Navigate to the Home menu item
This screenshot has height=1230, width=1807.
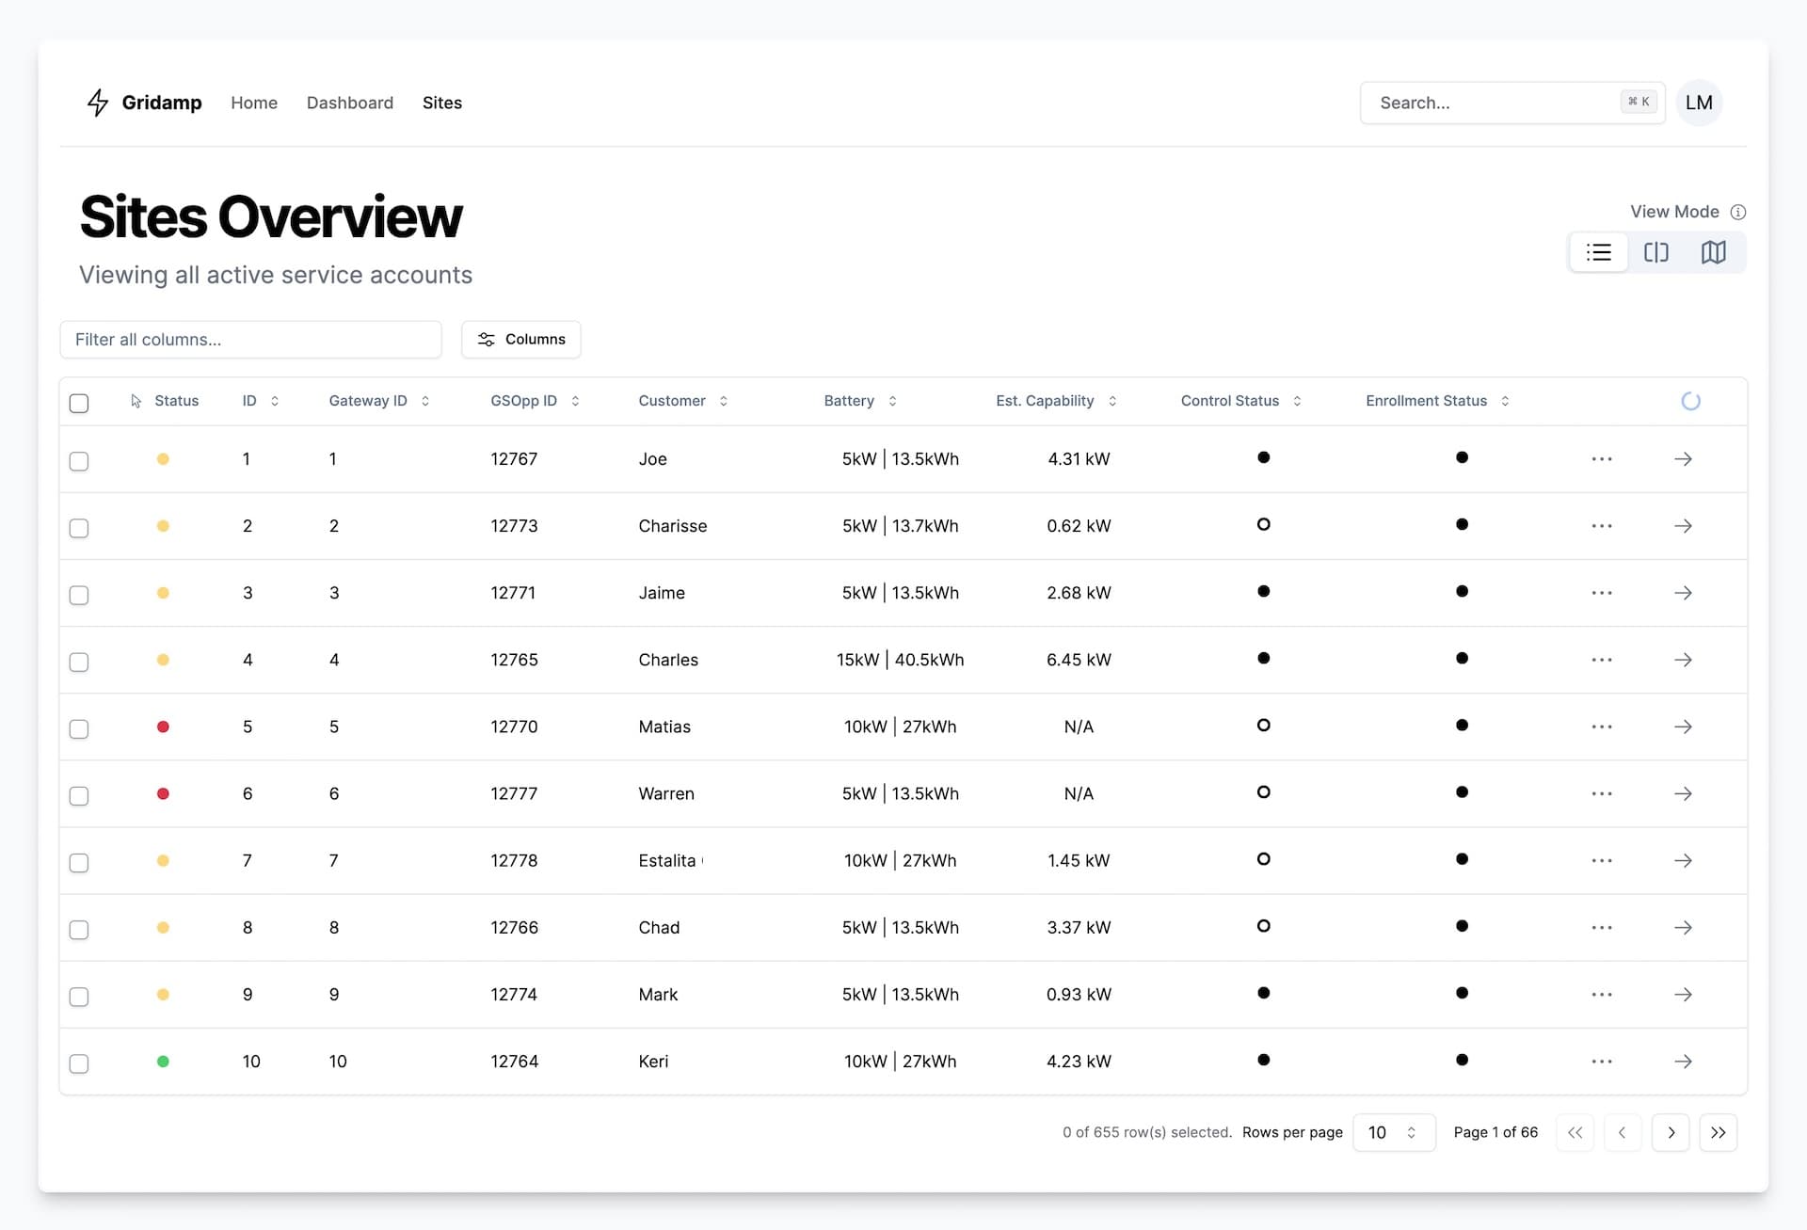(254, 103)
